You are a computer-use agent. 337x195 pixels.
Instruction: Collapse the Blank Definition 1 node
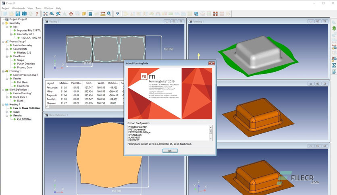pos(3,89)
